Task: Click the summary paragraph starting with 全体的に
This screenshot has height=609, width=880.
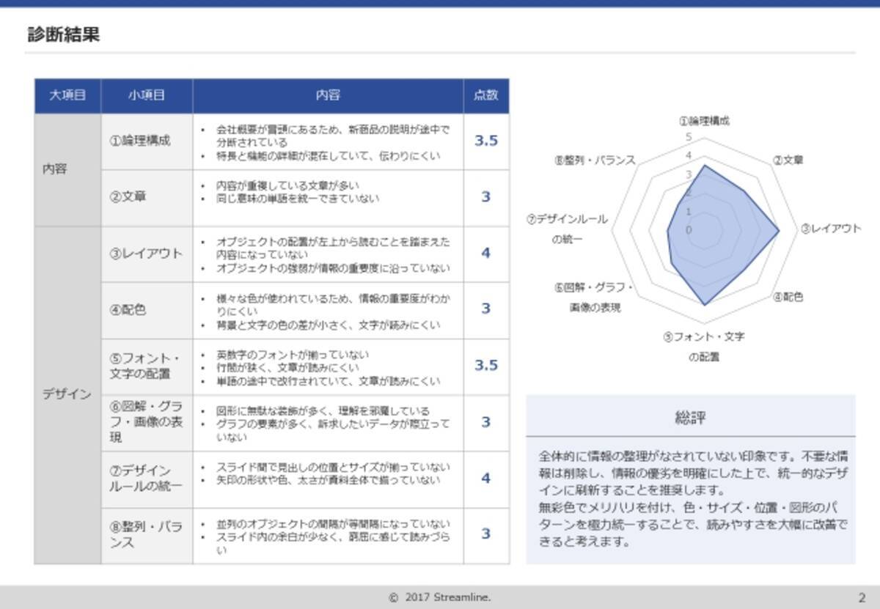Action: [x=690, y=498]
